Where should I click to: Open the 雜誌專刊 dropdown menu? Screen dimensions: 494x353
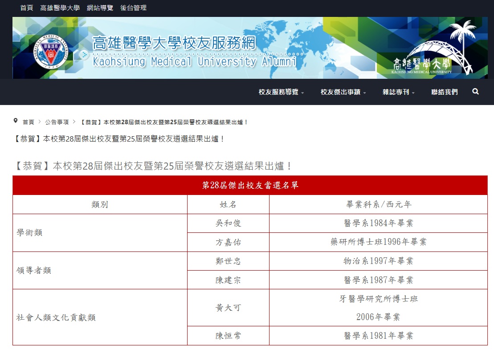coord(399,92)
